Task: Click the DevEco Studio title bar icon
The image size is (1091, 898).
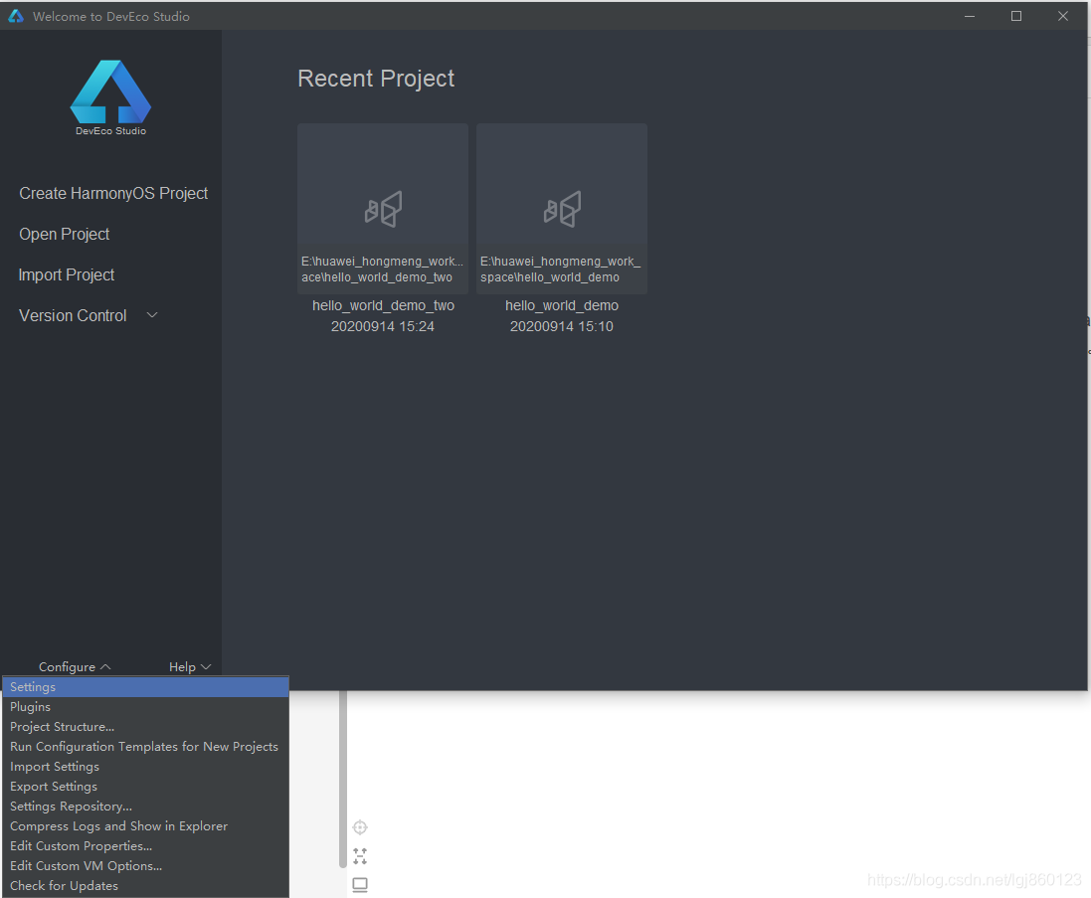Action: coord(15,16)
